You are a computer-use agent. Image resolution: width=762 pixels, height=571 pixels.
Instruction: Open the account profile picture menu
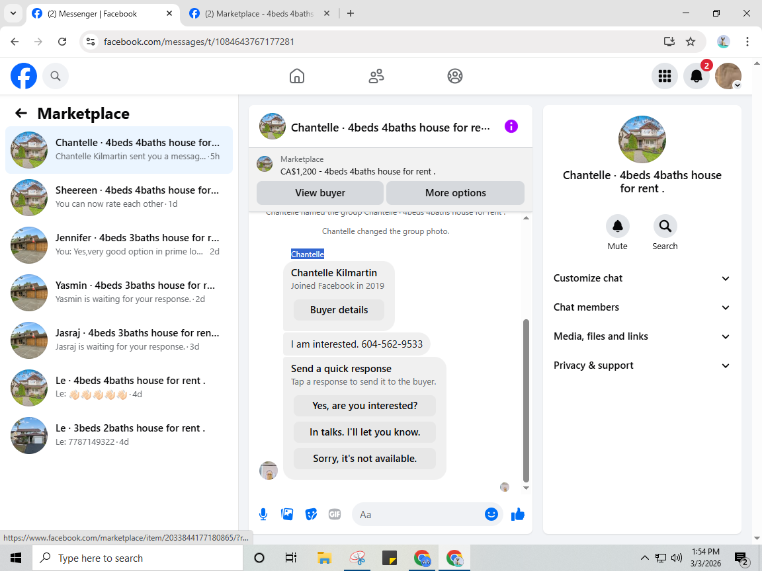click(x=728, y=76)
